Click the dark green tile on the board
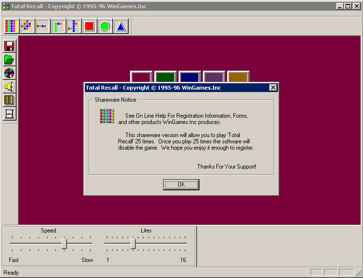The image size is (363, 278). 165,77
